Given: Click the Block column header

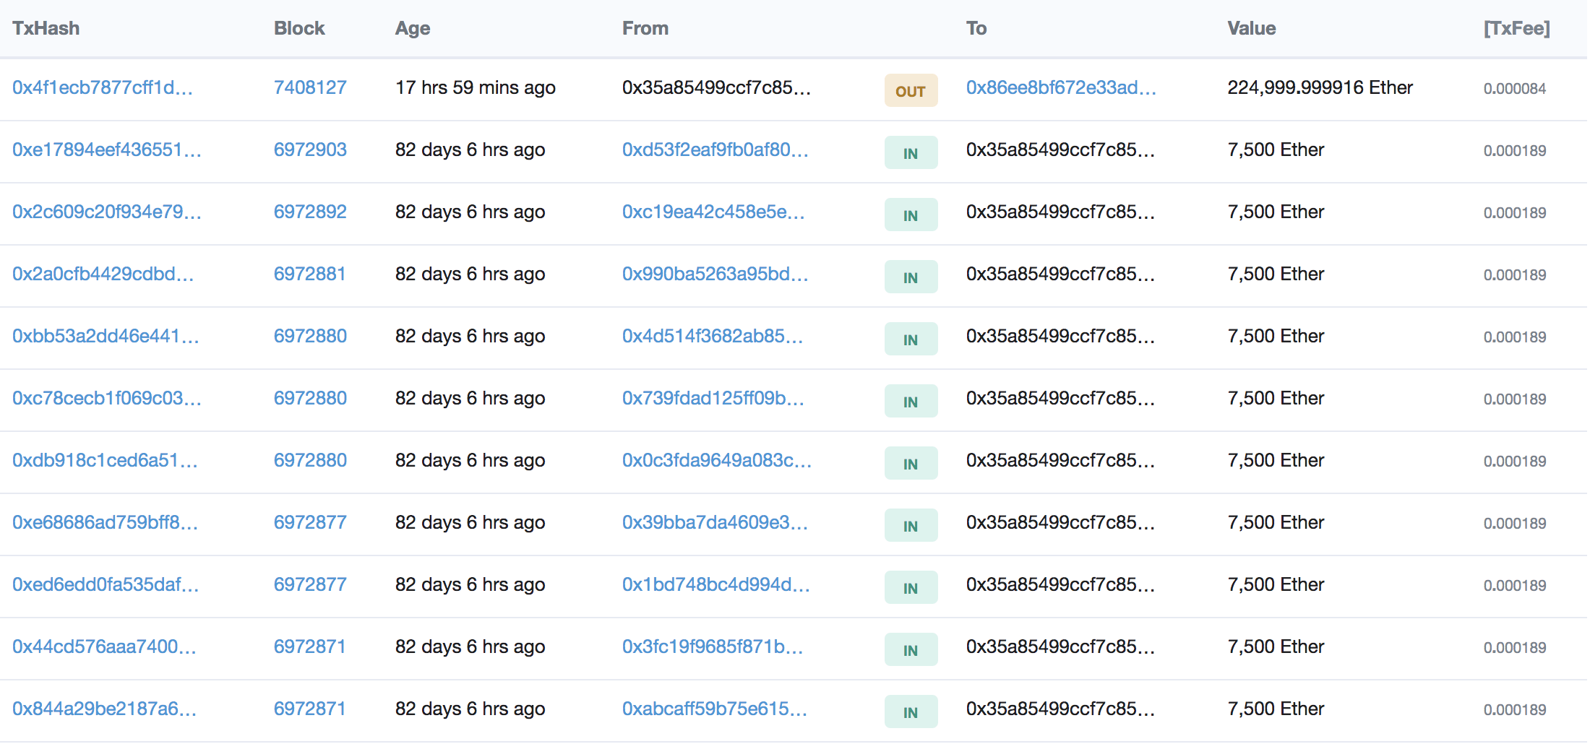Looking at the screenshot, I should [299, 28].
